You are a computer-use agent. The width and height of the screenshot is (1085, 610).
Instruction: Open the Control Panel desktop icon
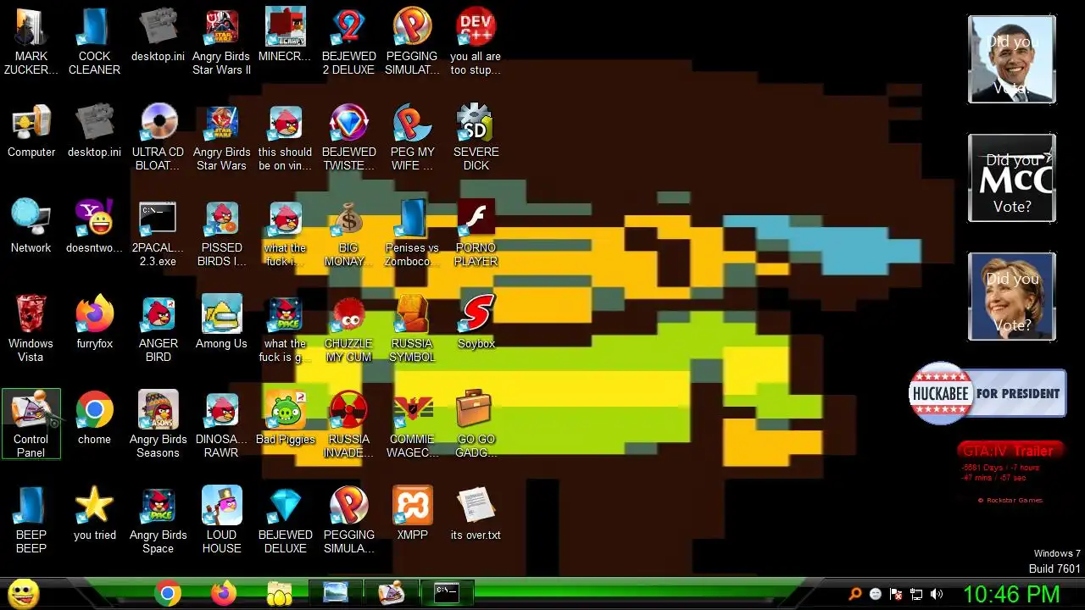click(31, 424)
